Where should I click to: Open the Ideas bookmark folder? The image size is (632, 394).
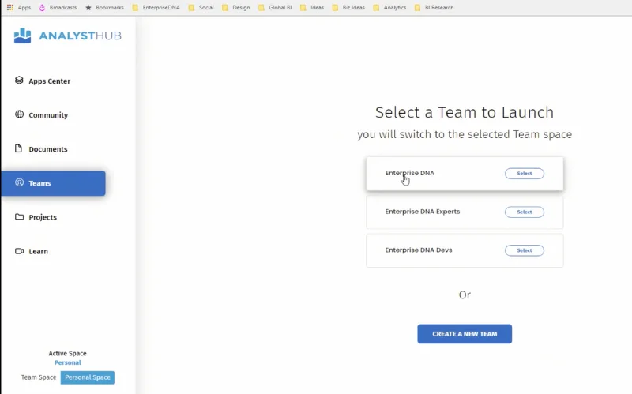(312, 7)
